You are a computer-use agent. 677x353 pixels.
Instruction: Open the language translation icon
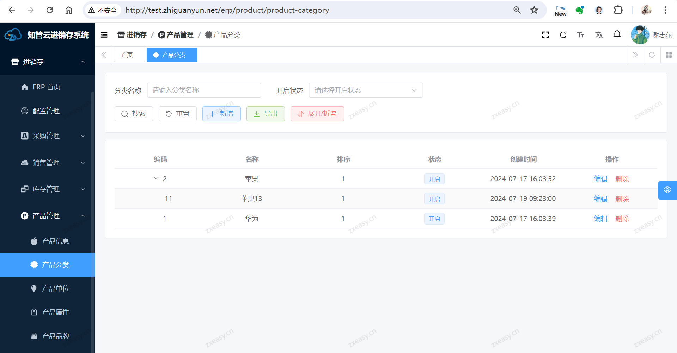[599, 35]
